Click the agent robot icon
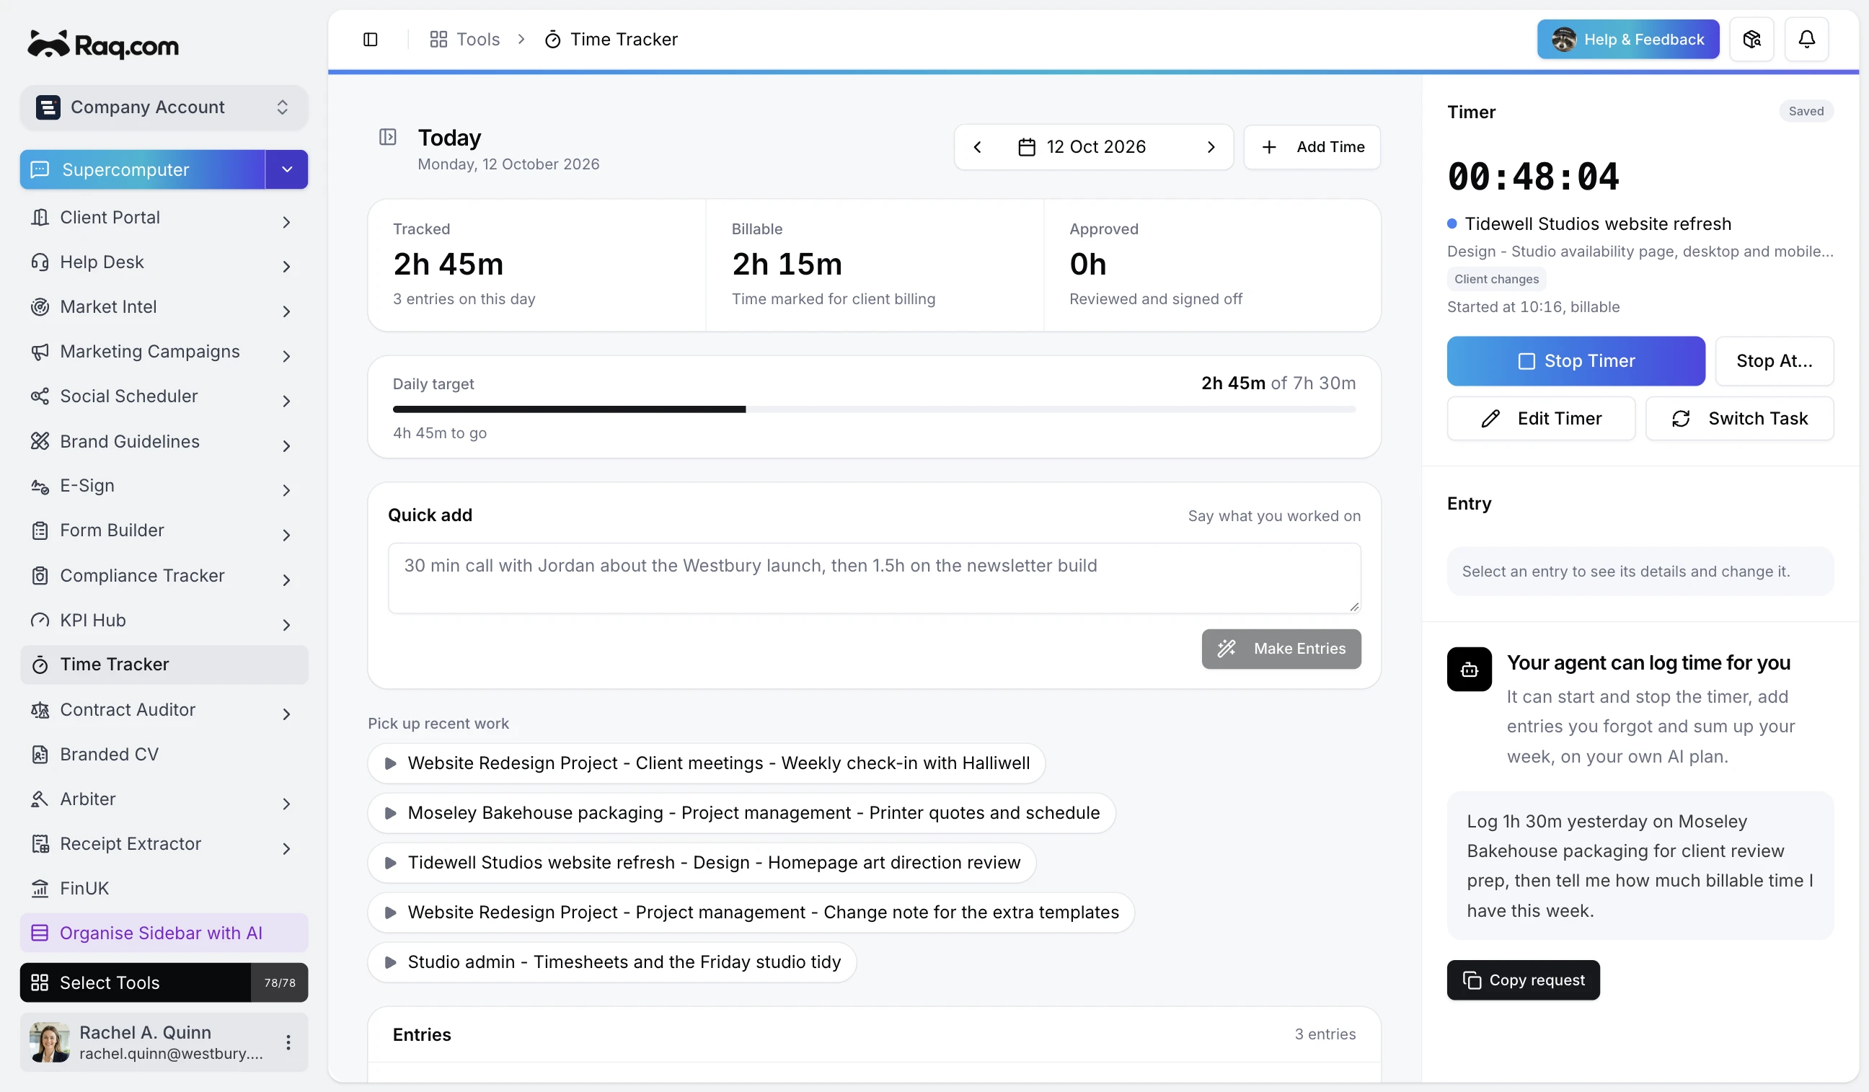The height and width of the screenshot is (1092, 1869). [1469, 670]
